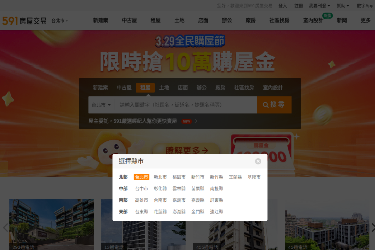
Task: Click the 登入 login link
Action: 282,6
